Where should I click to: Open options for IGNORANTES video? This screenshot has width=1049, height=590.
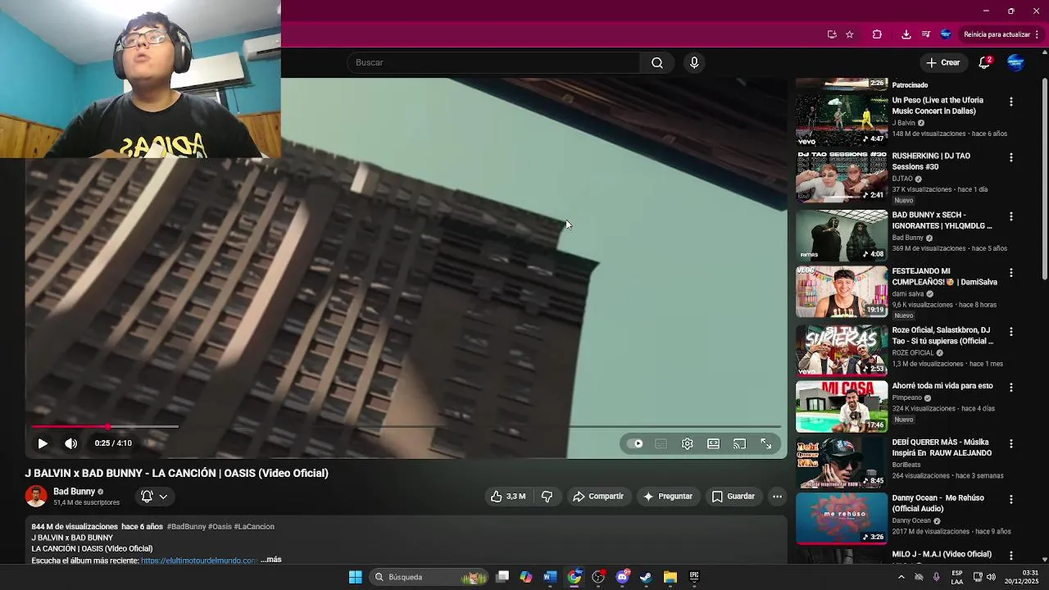(x=1011, y=216)
